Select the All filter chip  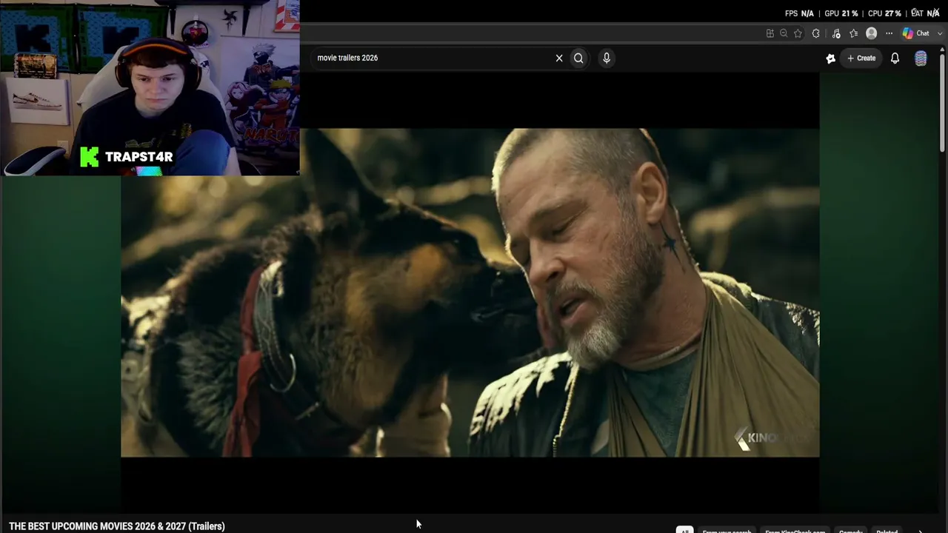(x=685, y=530)
